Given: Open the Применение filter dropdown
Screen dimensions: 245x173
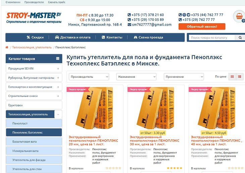Looking at the screenshot, I should [x=184, y=77].
